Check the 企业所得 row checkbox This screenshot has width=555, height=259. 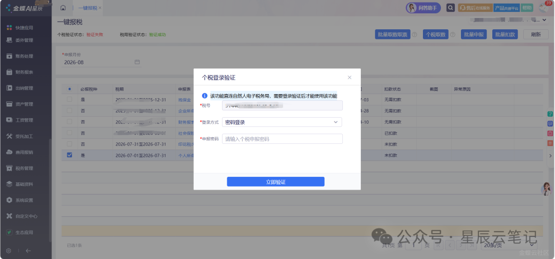click(x=69, y=111)
